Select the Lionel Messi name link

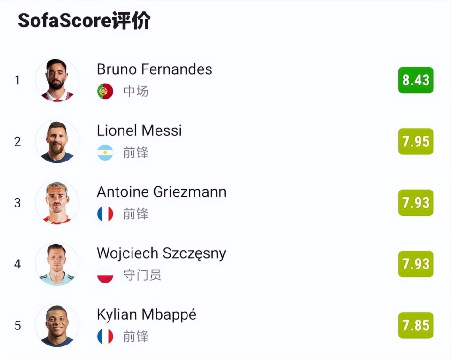(x=139, y=130)
